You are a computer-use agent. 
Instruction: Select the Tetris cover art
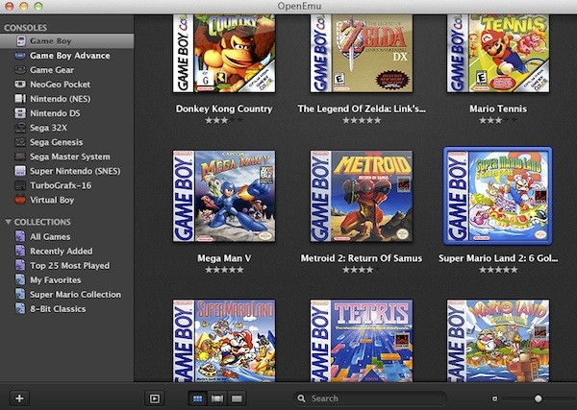(x=362, y=341)
